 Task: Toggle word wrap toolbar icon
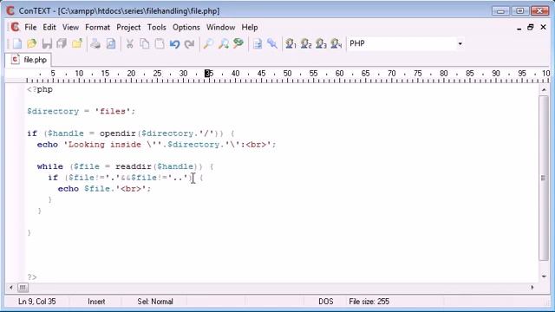tap(258, 44)
